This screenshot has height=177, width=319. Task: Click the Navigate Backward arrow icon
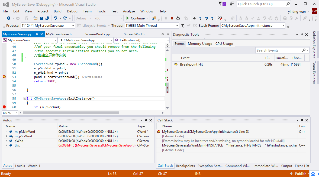[x=9, y=18]
